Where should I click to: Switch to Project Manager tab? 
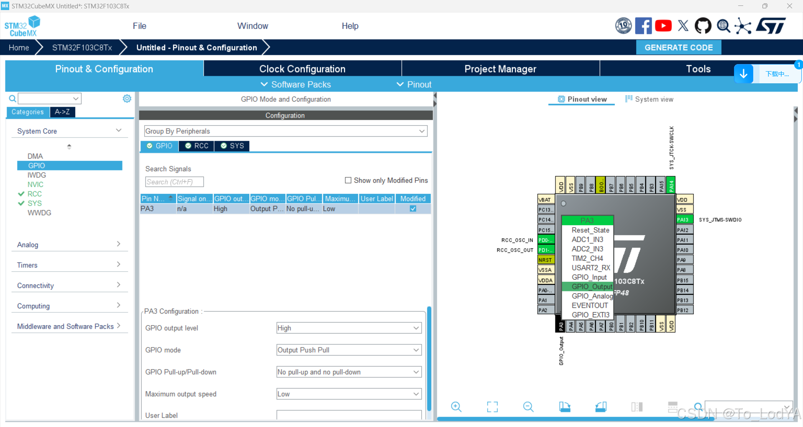point(500,69)
